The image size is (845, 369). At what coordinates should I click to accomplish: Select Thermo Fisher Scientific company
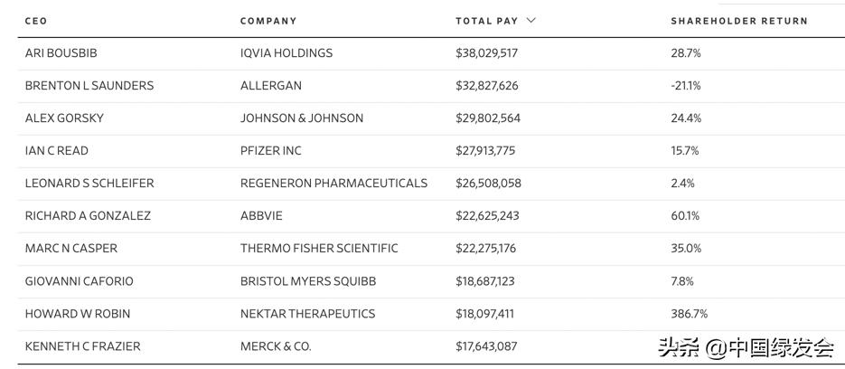click(x=319, y=249)
